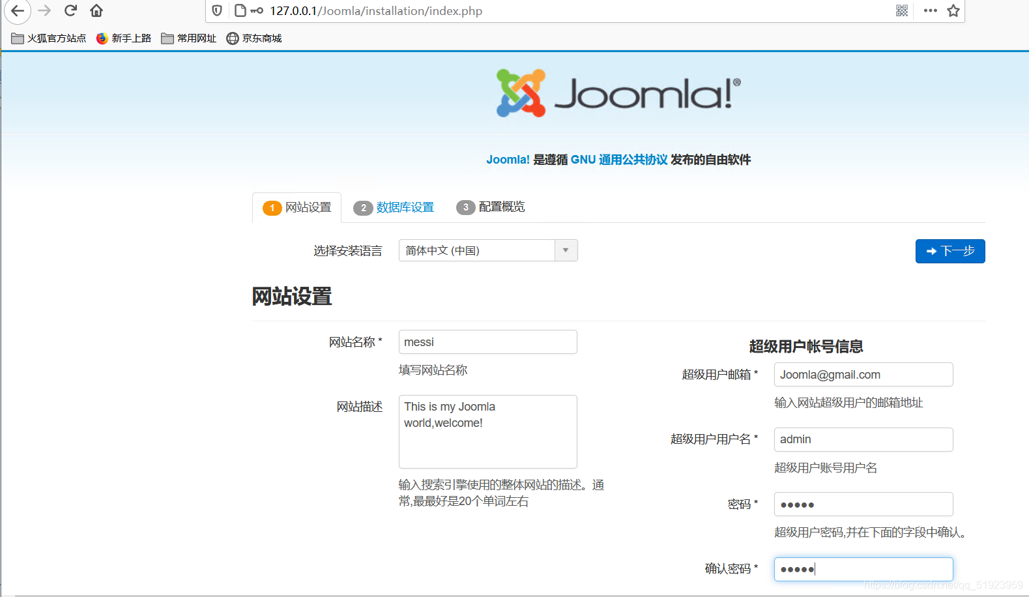
Task: Open 常用网址 bookmark folder
Action: pyautogui.click(x=189, y=38)
